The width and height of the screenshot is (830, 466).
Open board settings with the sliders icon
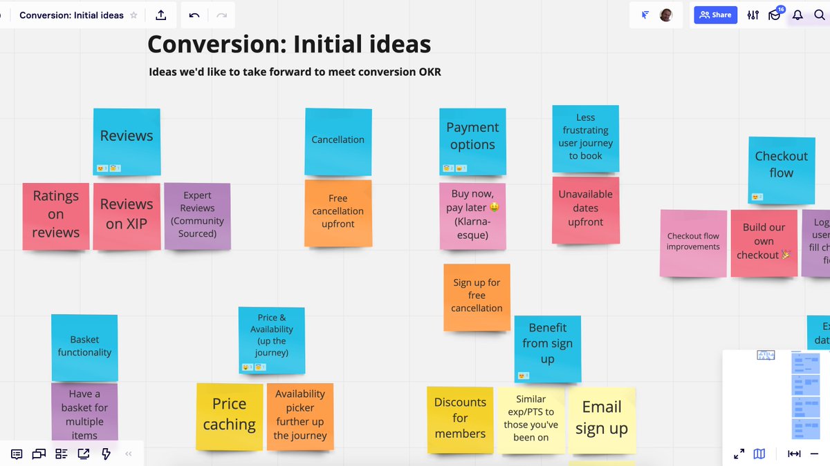click(x=753, y=14)
